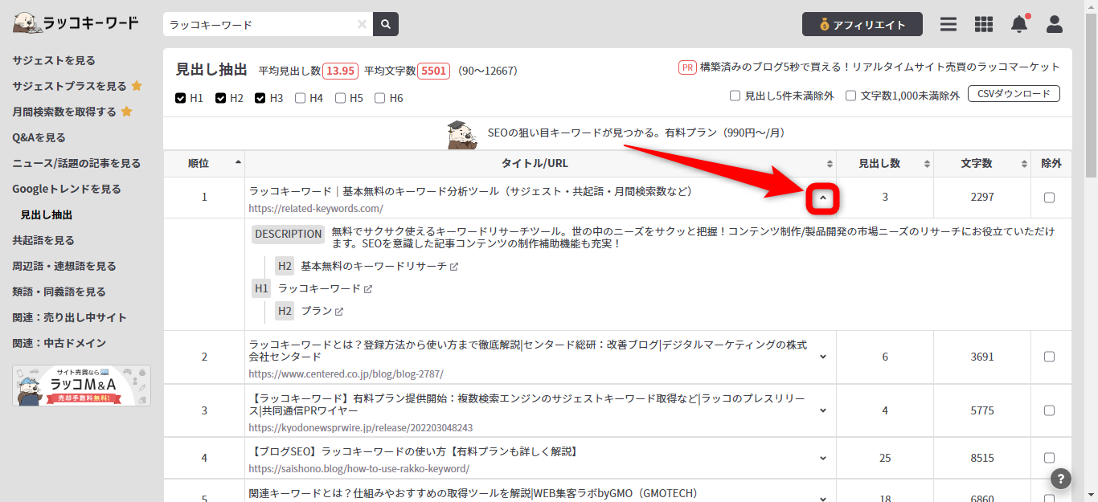The image size is (1098, 502).
Task: Open ラッコマーケット PR link text
Action: [880, 67]
